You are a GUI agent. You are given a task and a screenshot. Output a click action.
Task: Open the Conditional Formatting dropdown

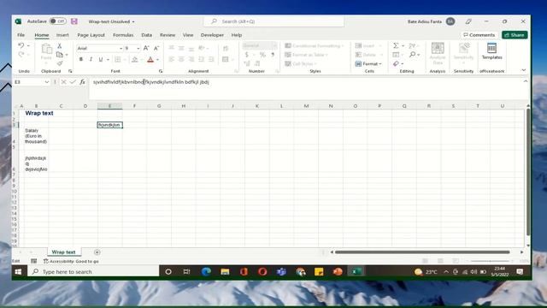coord(315,45)
